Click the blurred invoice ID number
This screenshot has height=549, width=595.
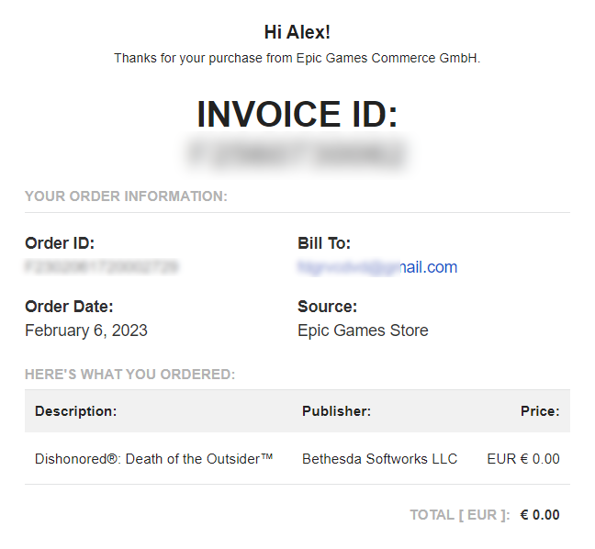pyautogui.click(x=297, y=154)
